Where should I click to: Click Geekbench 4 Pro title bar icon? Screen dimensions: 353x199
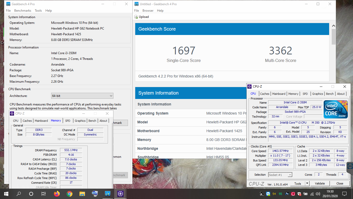point(8,4)
